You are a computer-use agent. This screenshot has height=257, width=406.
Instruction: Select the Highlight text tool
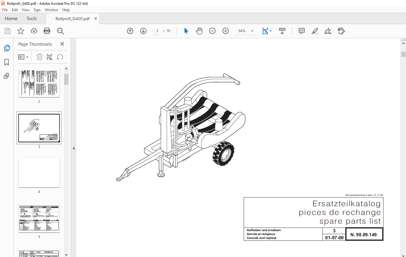[x=315, y=31]
